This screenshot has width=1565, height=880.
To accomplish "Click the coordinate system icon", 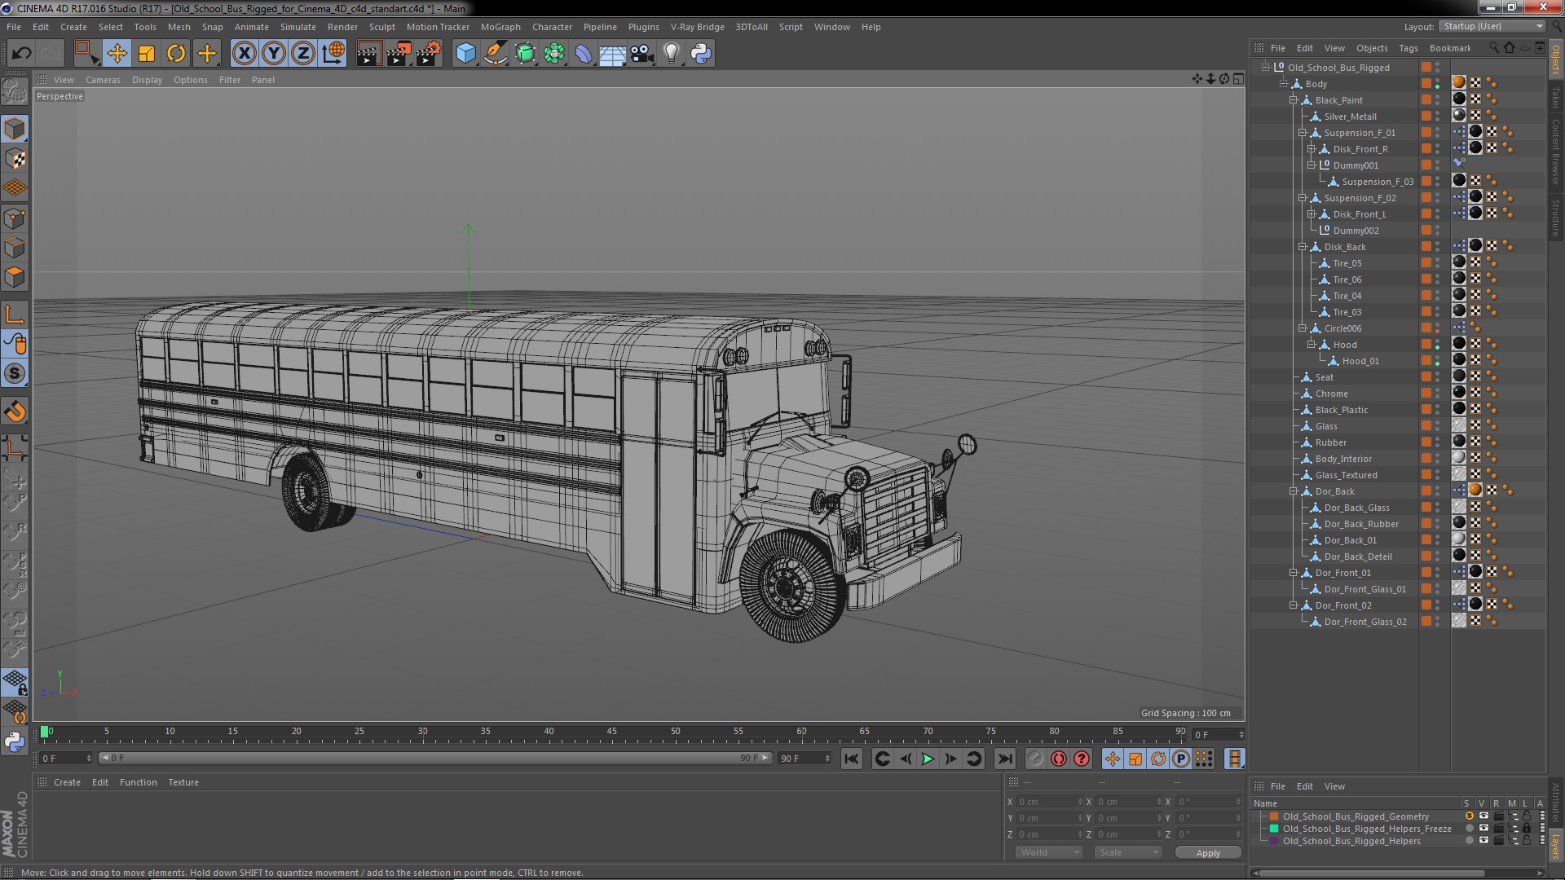I will click(333, 54).
